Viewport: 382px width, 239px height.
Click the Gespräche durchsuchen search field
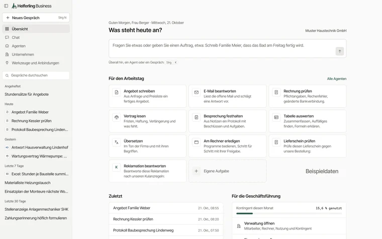click(x=36, y=75)
